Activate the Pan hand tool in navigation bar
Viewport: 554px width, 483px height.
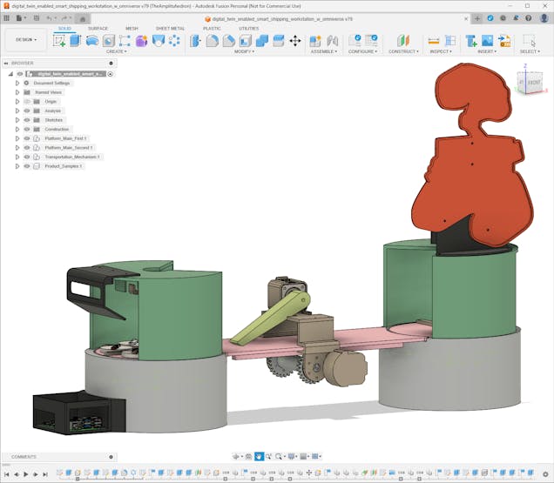pyautogui.click(x=259, y=456)
